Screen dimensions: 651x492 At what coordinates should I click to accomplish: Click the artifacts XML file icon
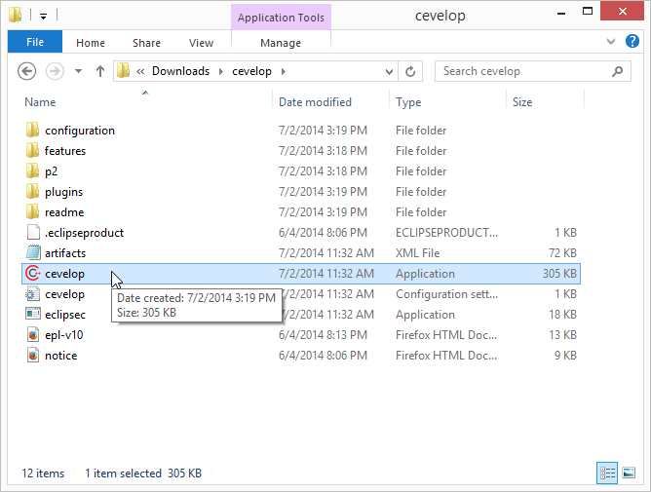click(x=33, y=252)
